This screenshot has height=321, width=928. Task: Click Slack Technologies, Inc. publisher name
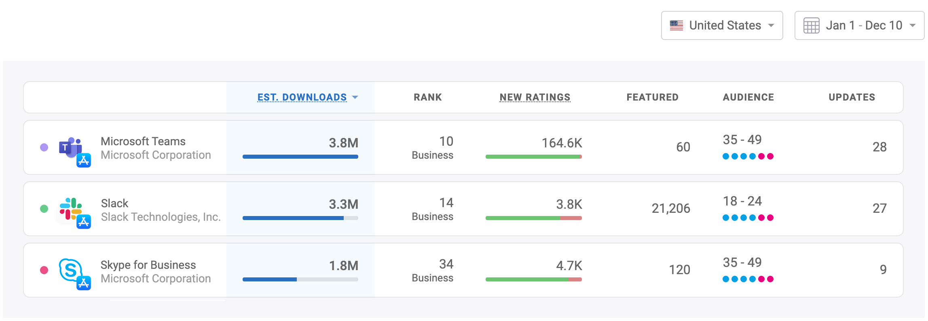[161, 217]
